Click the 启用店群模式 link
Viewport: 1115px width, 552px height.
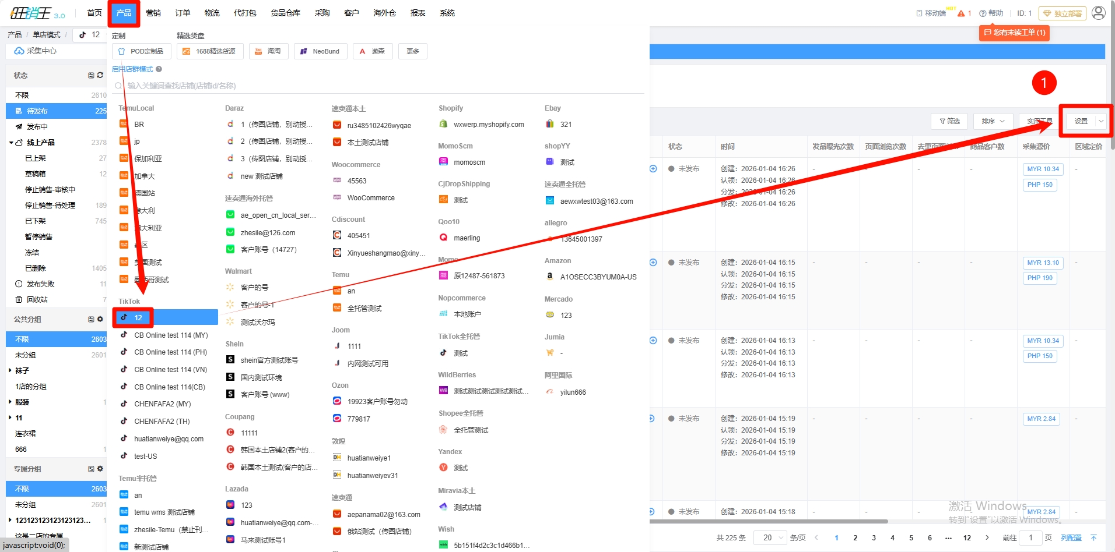(132, 69)
